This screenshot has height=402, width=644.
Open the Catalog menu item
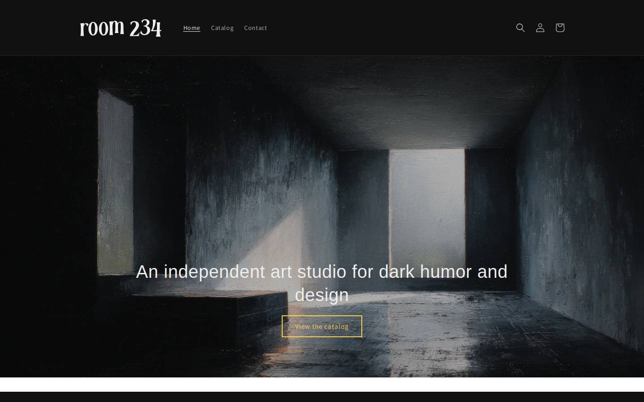click(x=222, y=28)
